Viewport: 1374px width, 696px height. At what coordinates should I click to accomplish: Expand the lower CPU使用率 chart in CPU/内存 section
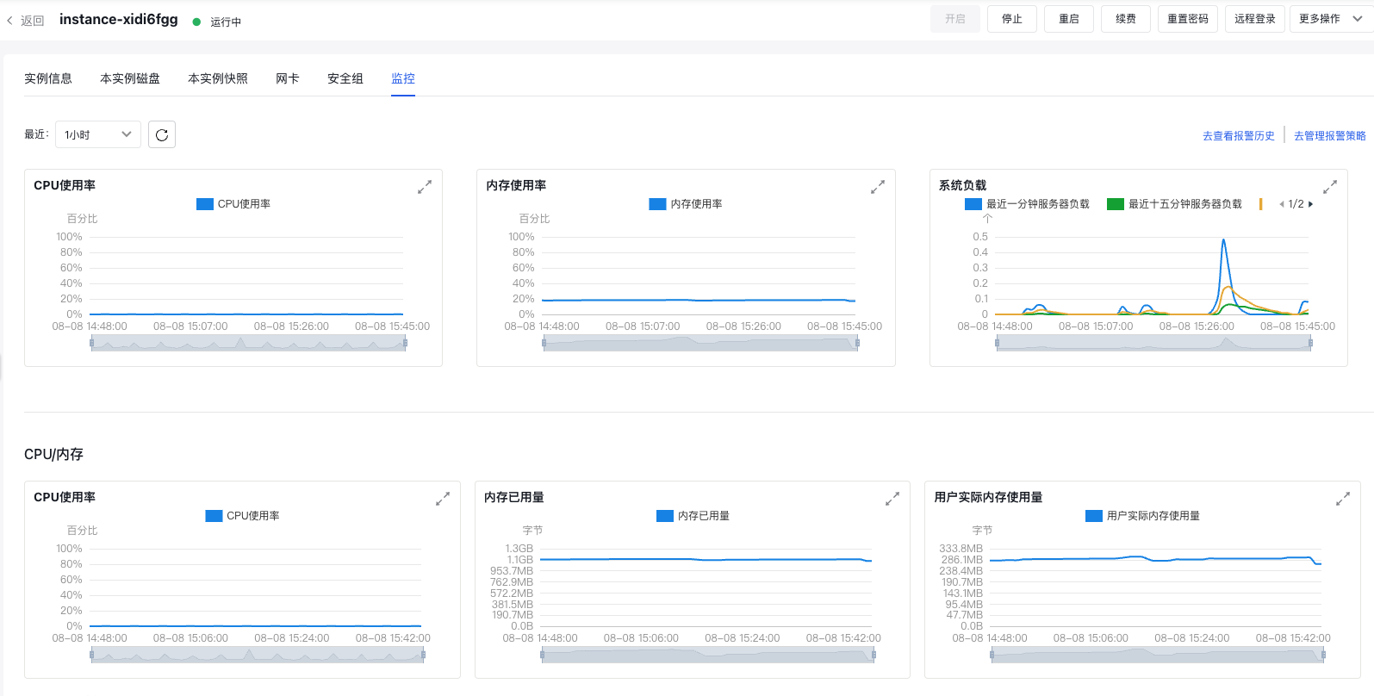[443, 499]
